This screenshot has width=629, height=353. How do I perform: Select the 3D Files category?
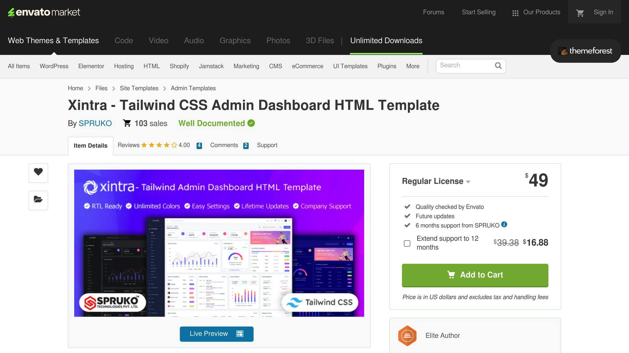(320, 40)
